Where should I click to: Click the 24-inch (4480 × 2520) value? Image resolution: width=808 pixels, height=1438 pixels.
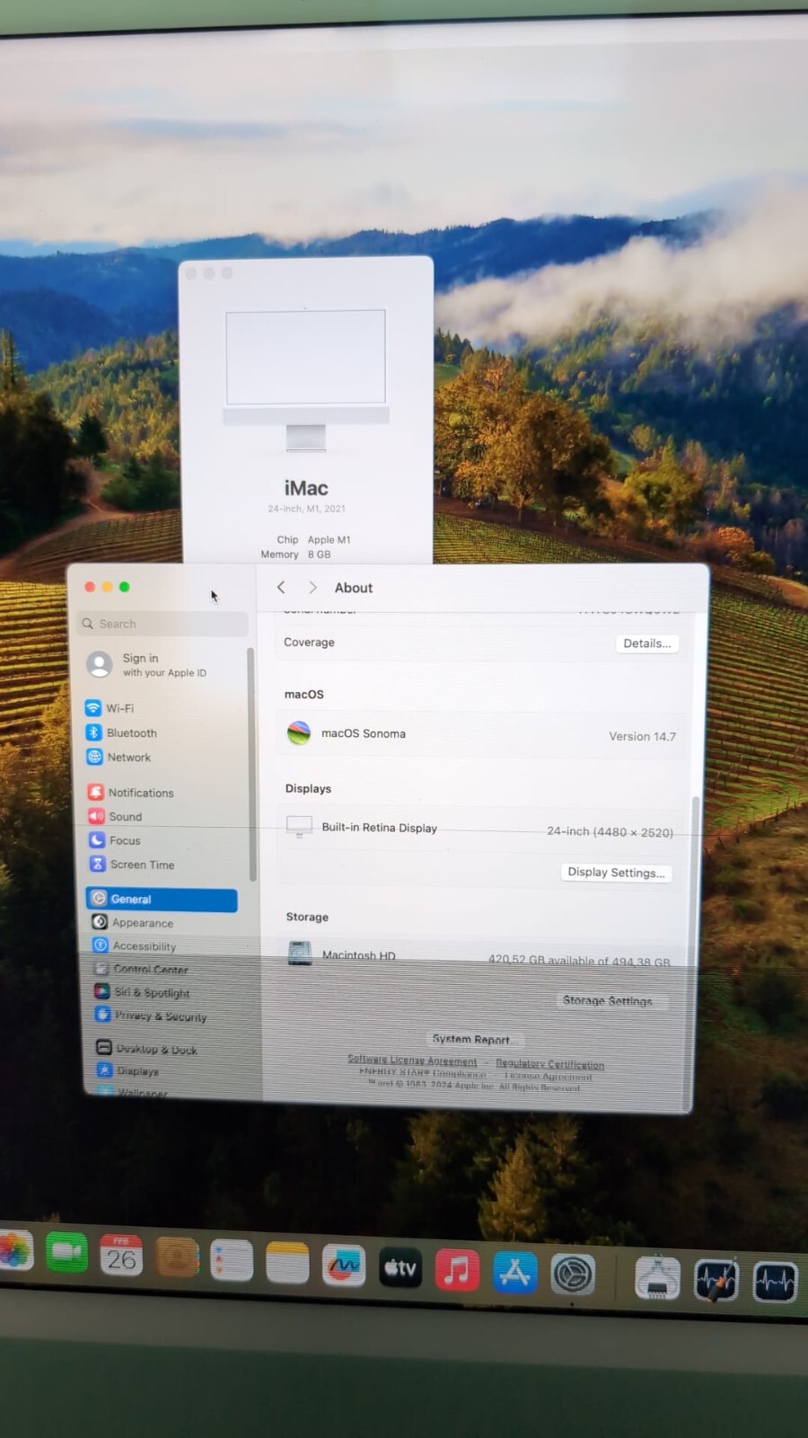[610, 831]
